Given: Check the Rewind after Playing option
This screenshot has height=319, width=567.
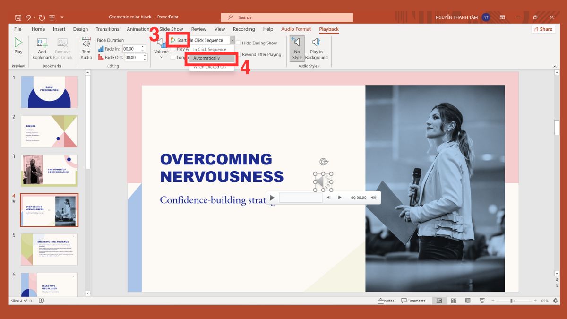Looking at the screenshot, I should click(239, 55).
